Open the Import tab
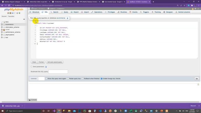This screenshot has width=201, height=113. pyautogui.click(x=85, y=12)
